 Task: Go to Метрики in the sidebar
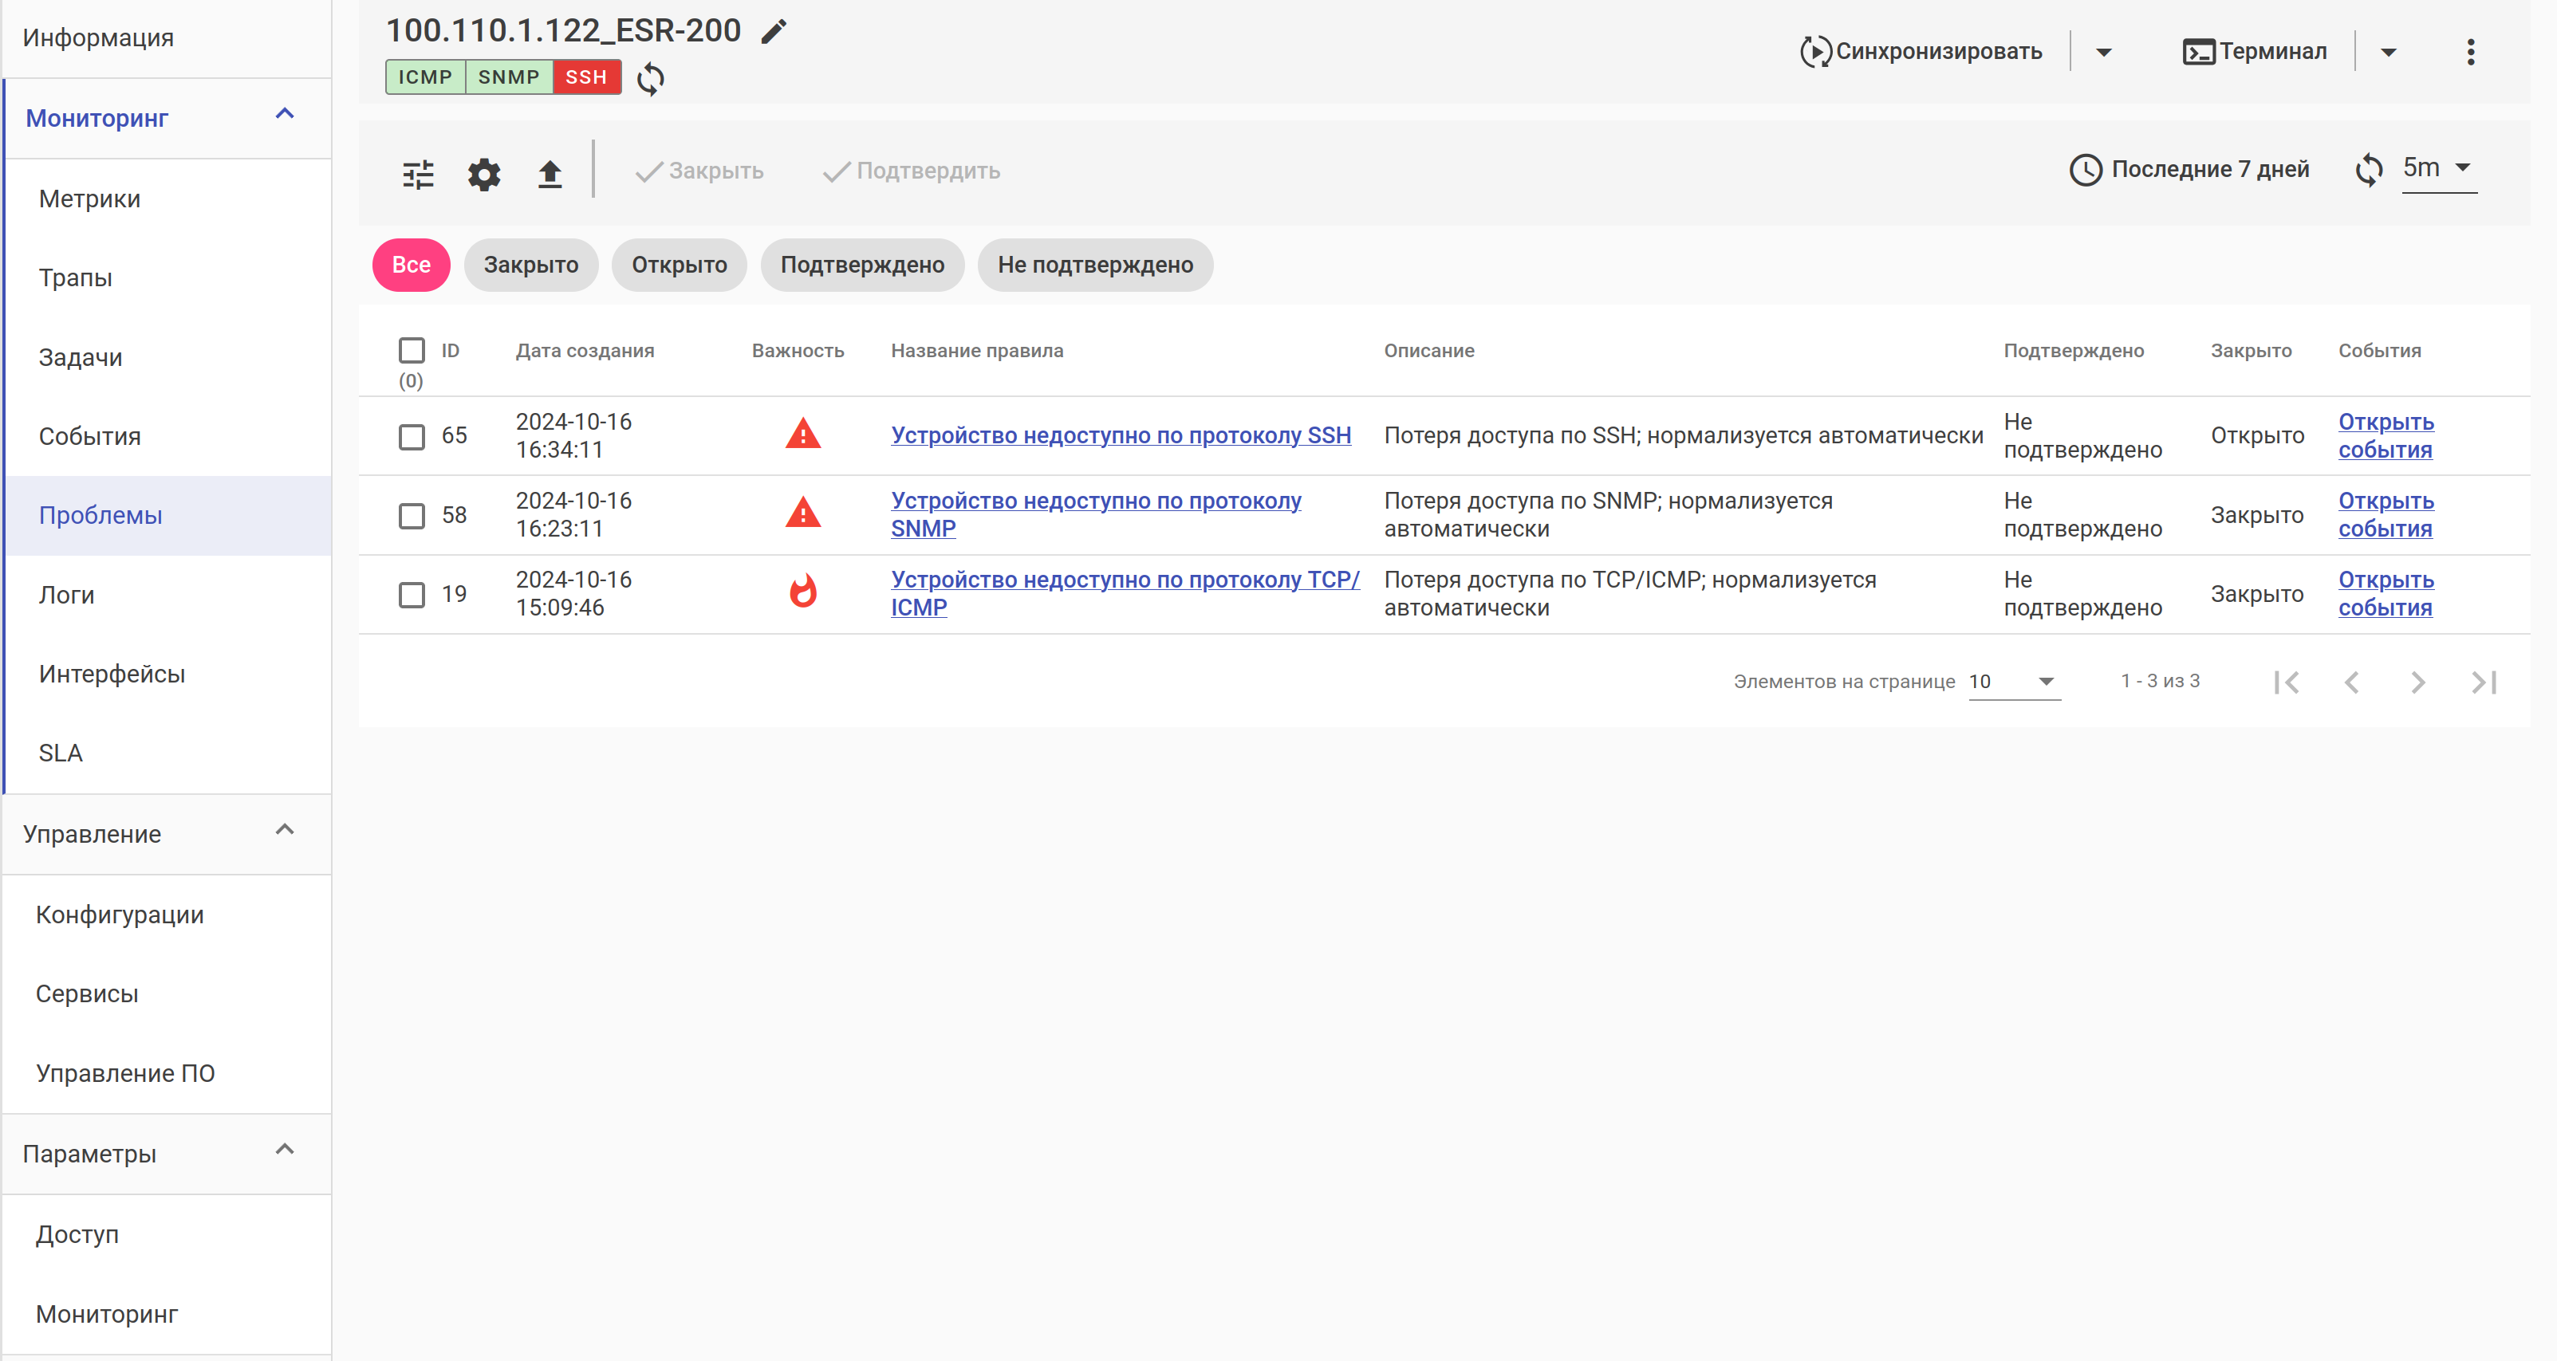point(89,199)
